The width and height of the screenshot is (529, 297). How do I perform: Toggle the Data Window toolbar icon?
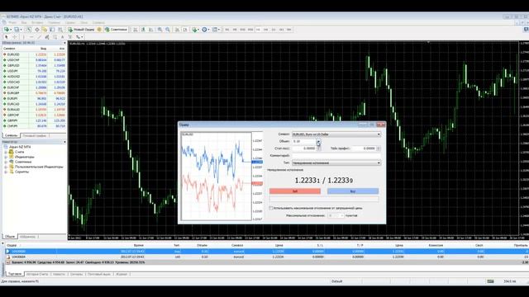pos(37,30)
